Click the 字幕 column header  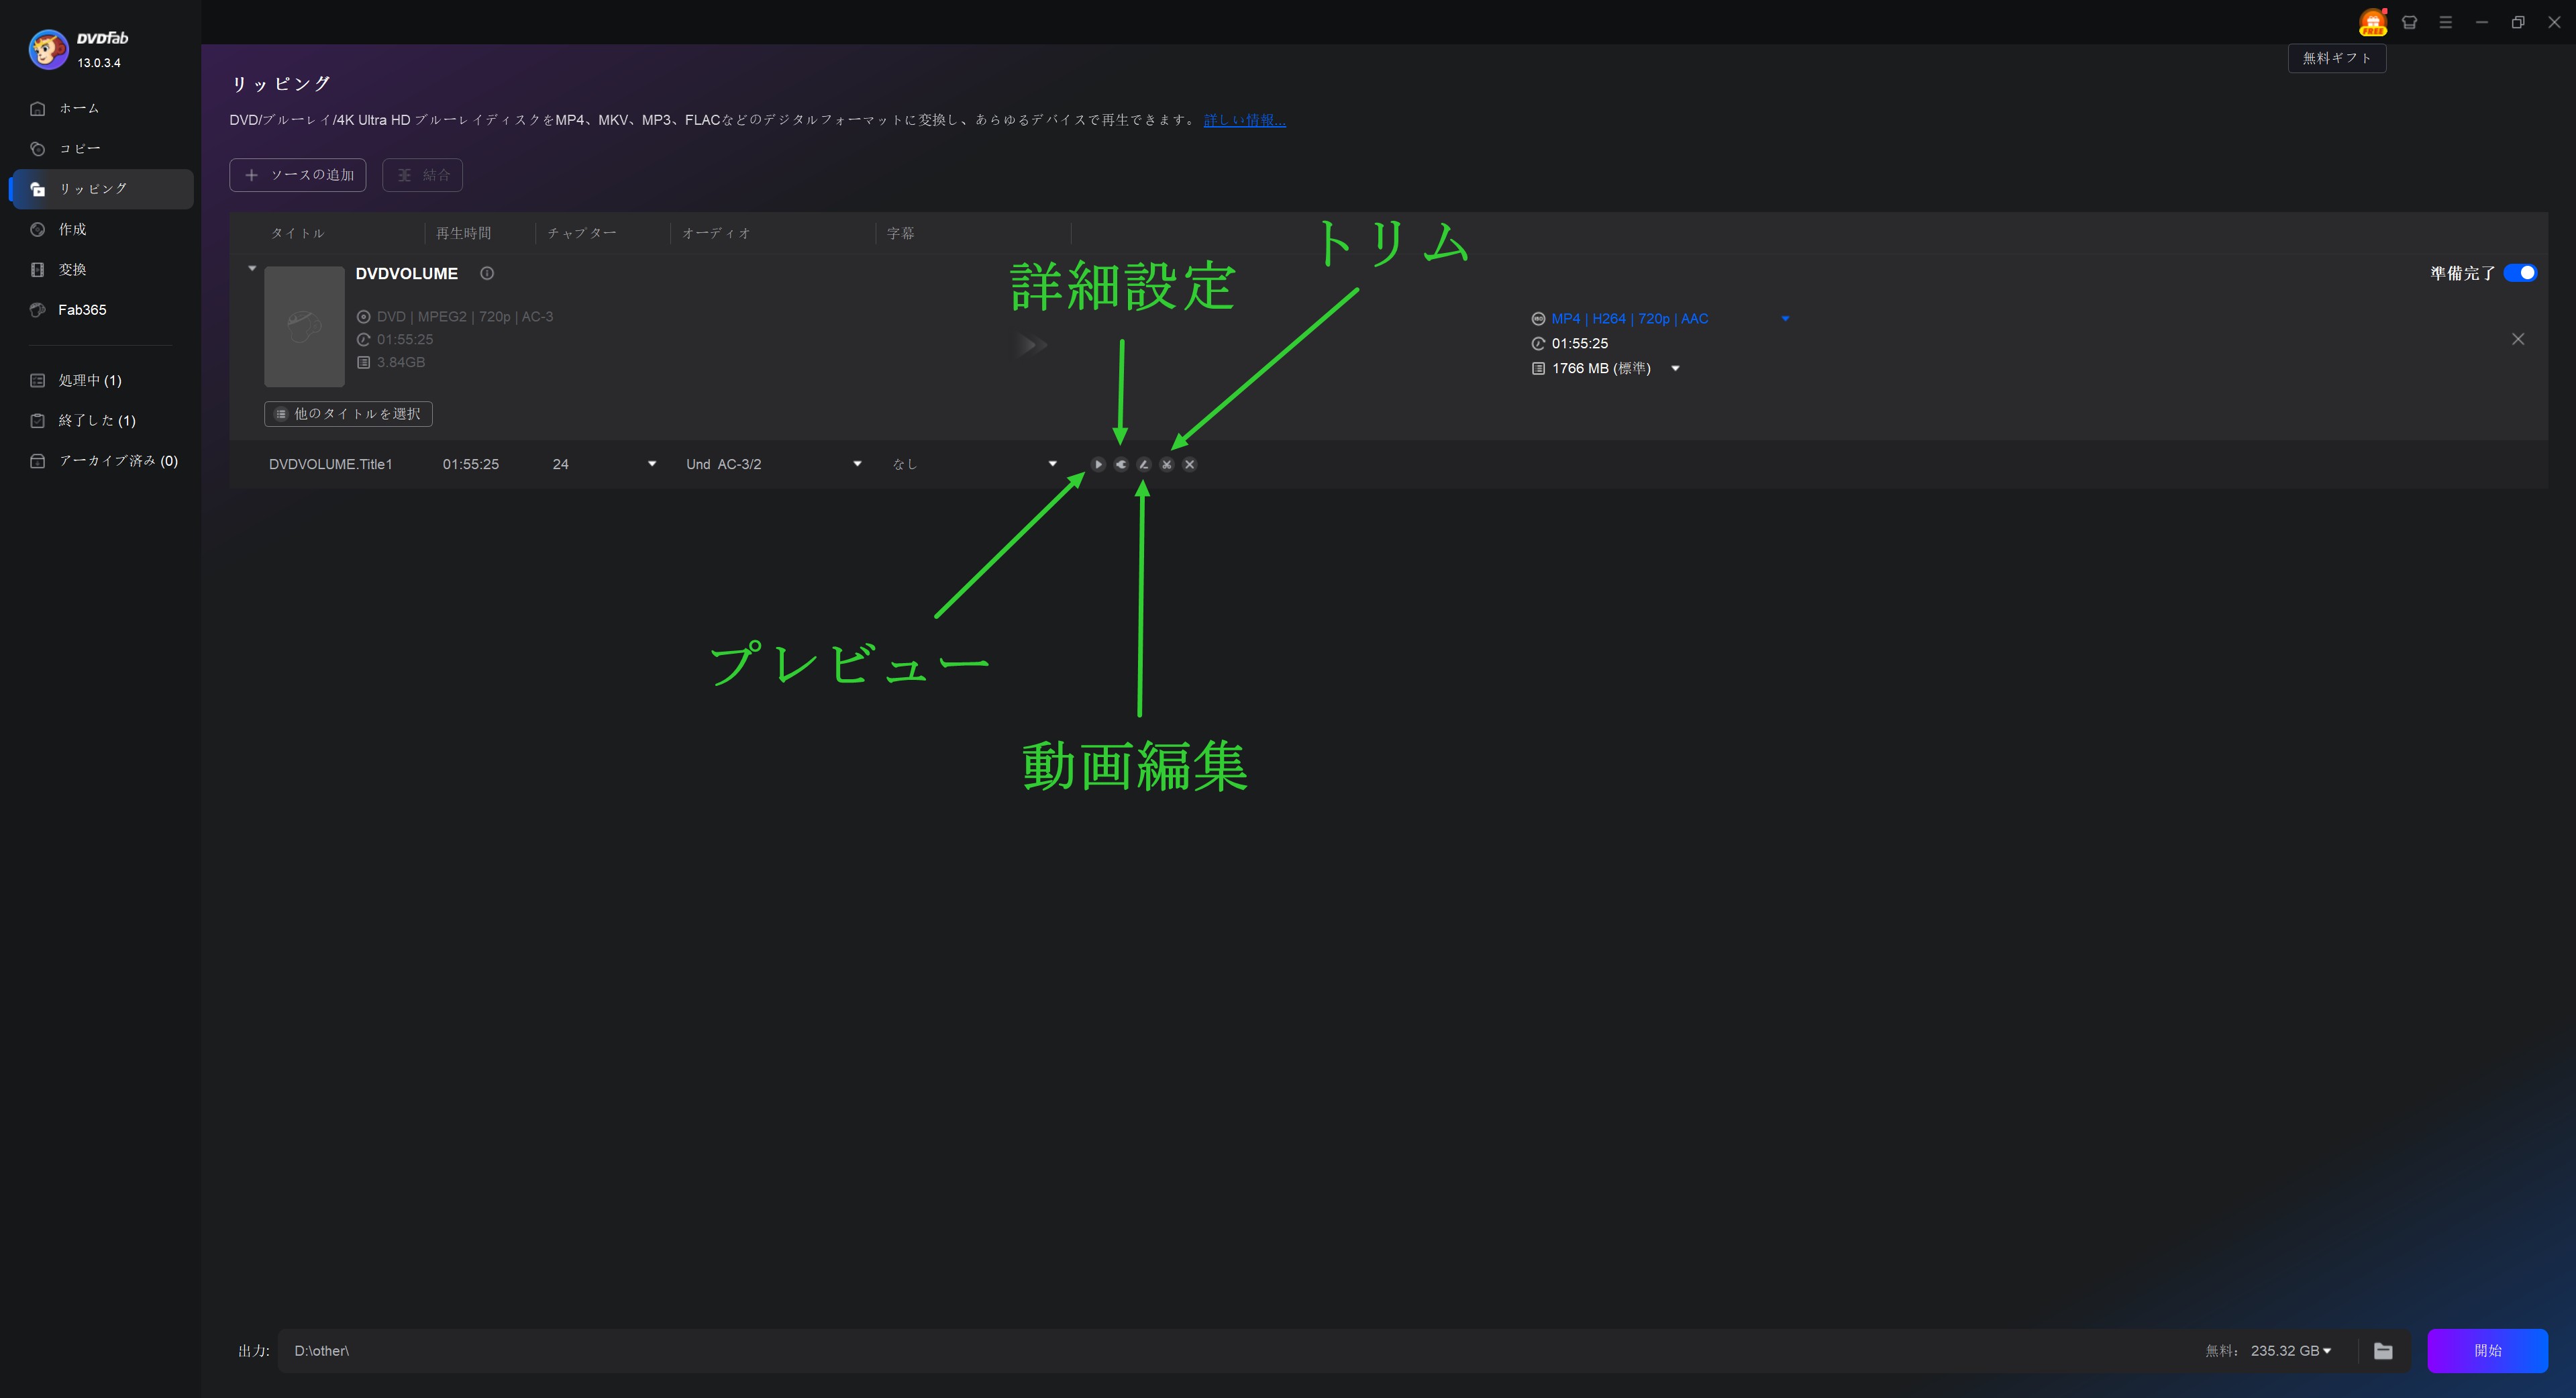tap(900, 233)
